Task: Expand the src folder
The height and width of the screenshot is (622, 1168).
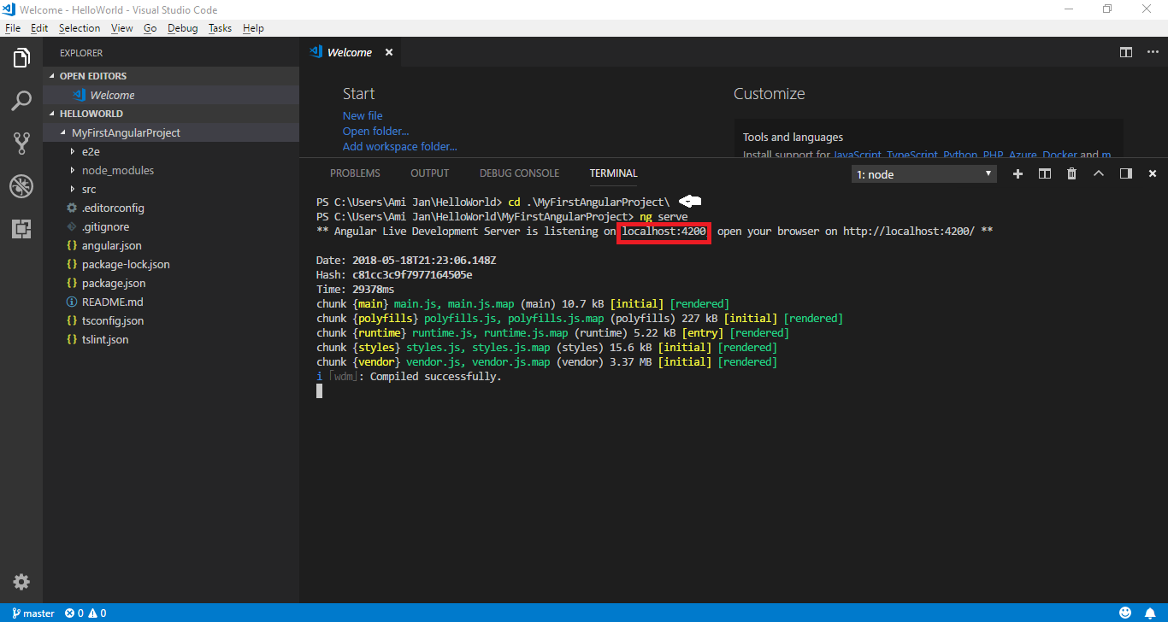Action: [x=171, y=189]
